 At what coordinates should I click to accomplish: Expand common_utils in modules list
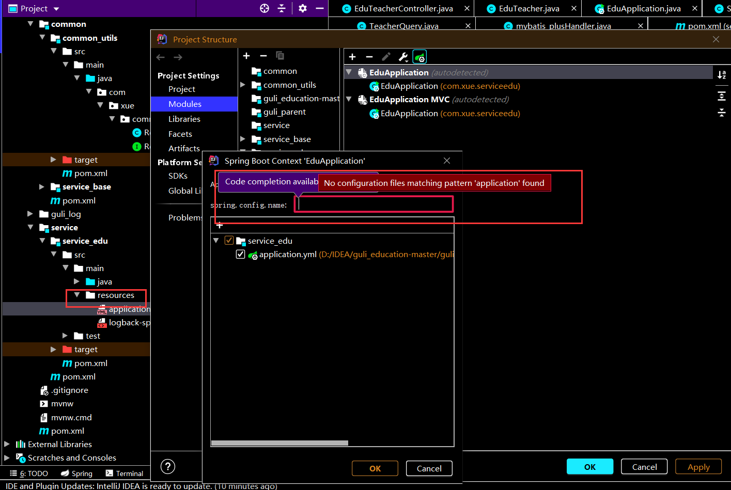[243, 84]
